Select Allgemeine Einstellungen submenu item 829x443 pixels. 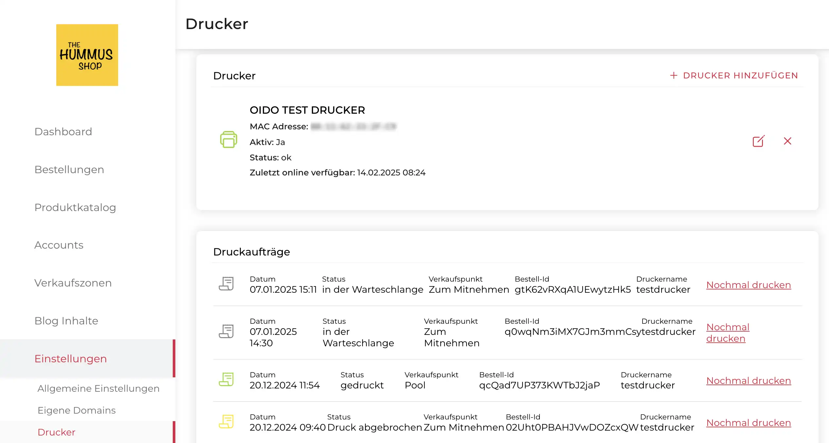tap(98, 388)
